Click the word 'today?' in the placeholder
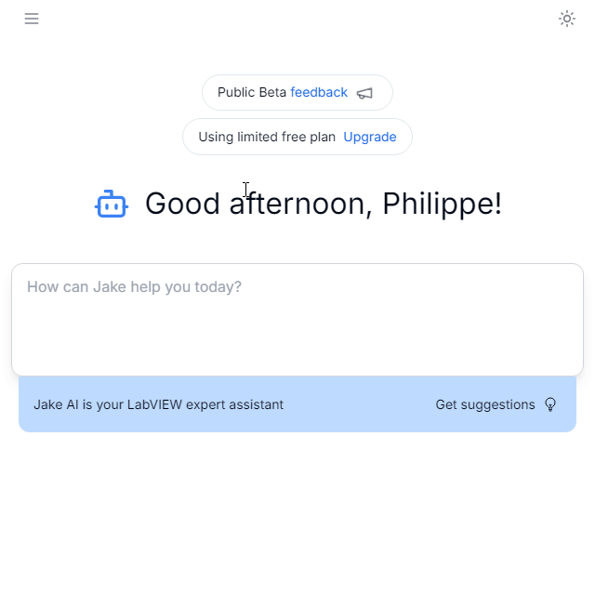 218,287
